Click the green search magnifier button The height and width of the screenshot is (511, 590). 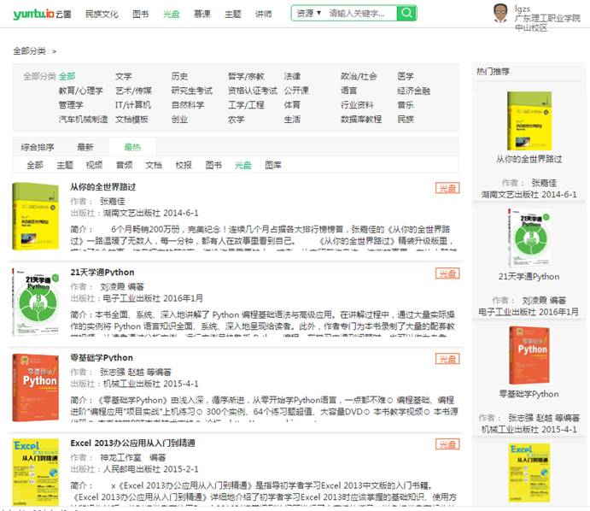pos(406,13)
